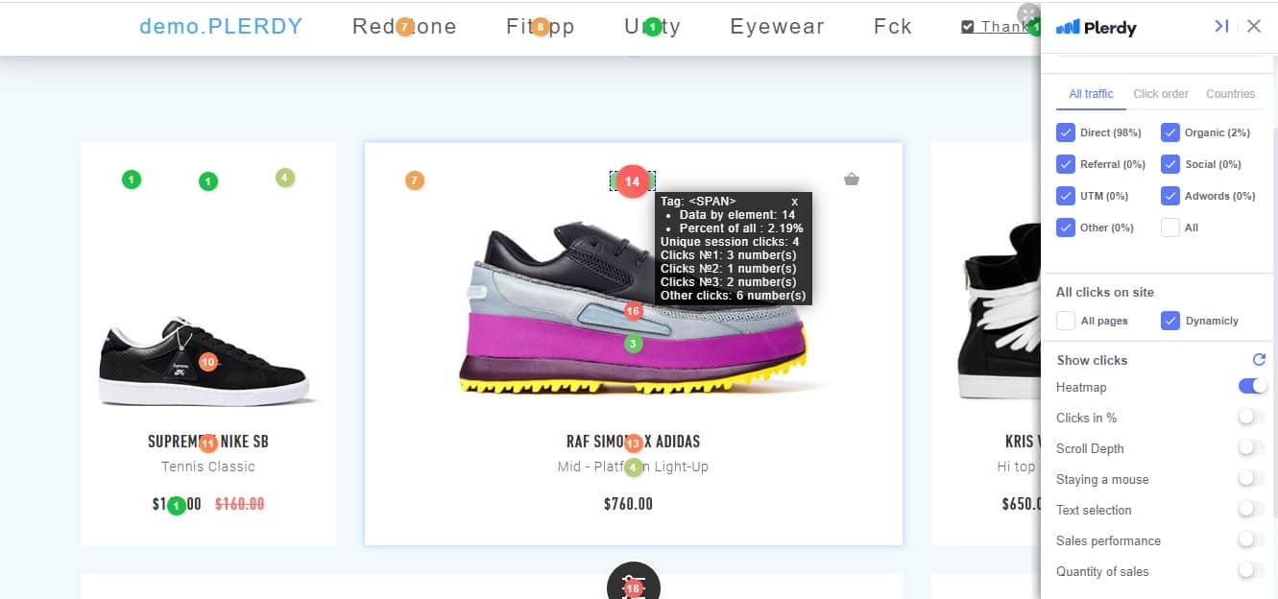Click the red 14 click-count bubble
Screen dimensions: 1278x599
632,181
